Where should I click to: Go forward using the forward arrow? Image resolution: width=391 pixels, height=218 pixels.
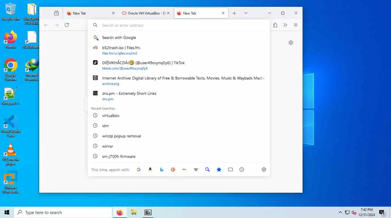point(56,25)
